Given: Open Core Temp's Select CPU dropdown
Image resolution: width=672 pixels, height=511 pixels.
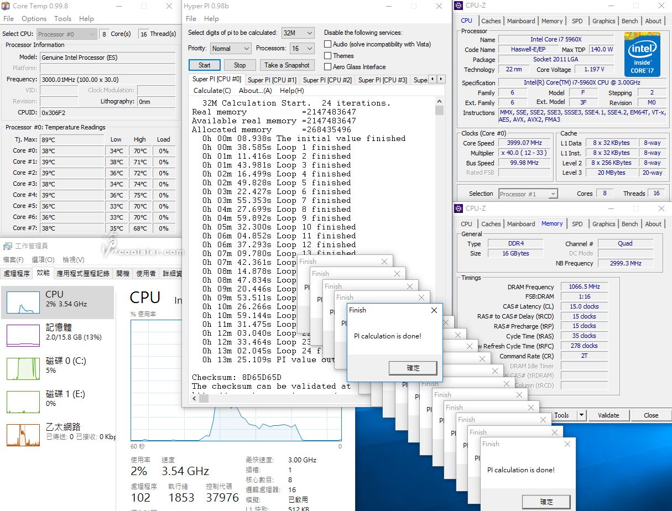Looking at the screenshot, I should point(67,34).
